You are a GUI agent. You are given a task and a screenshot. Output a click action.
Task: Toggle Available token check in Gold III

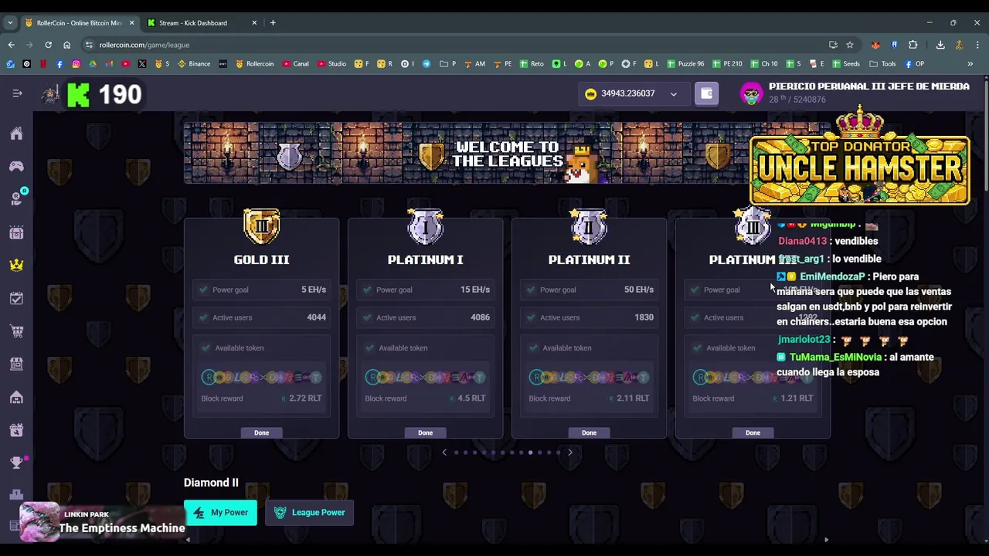[206, 347]
